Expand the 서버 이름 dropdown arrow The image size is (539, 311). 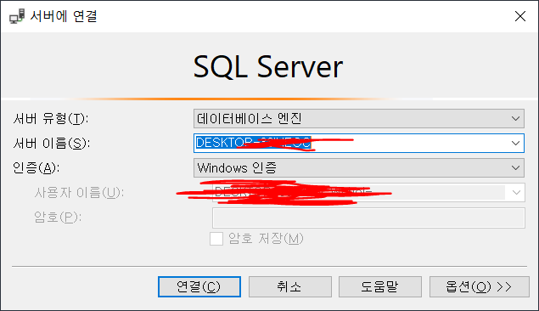coord(515,143)
